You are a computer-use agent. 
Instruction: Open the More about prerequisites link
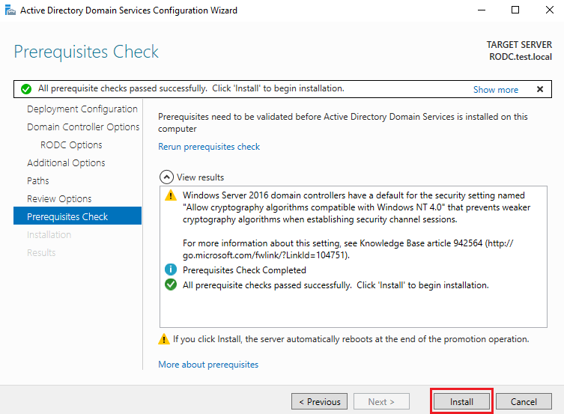(x=208, y=365)
